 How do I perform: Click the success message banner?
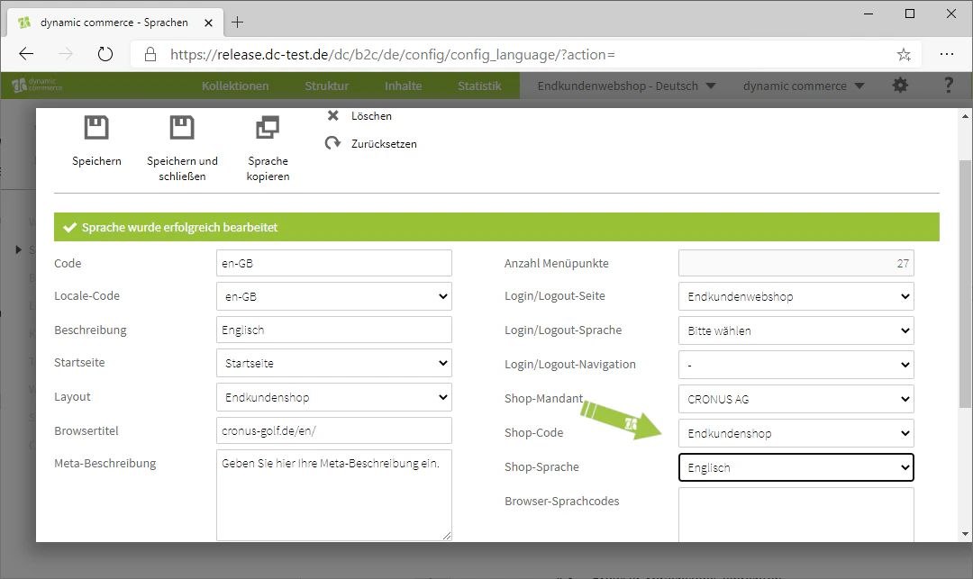tap(496, 227)
